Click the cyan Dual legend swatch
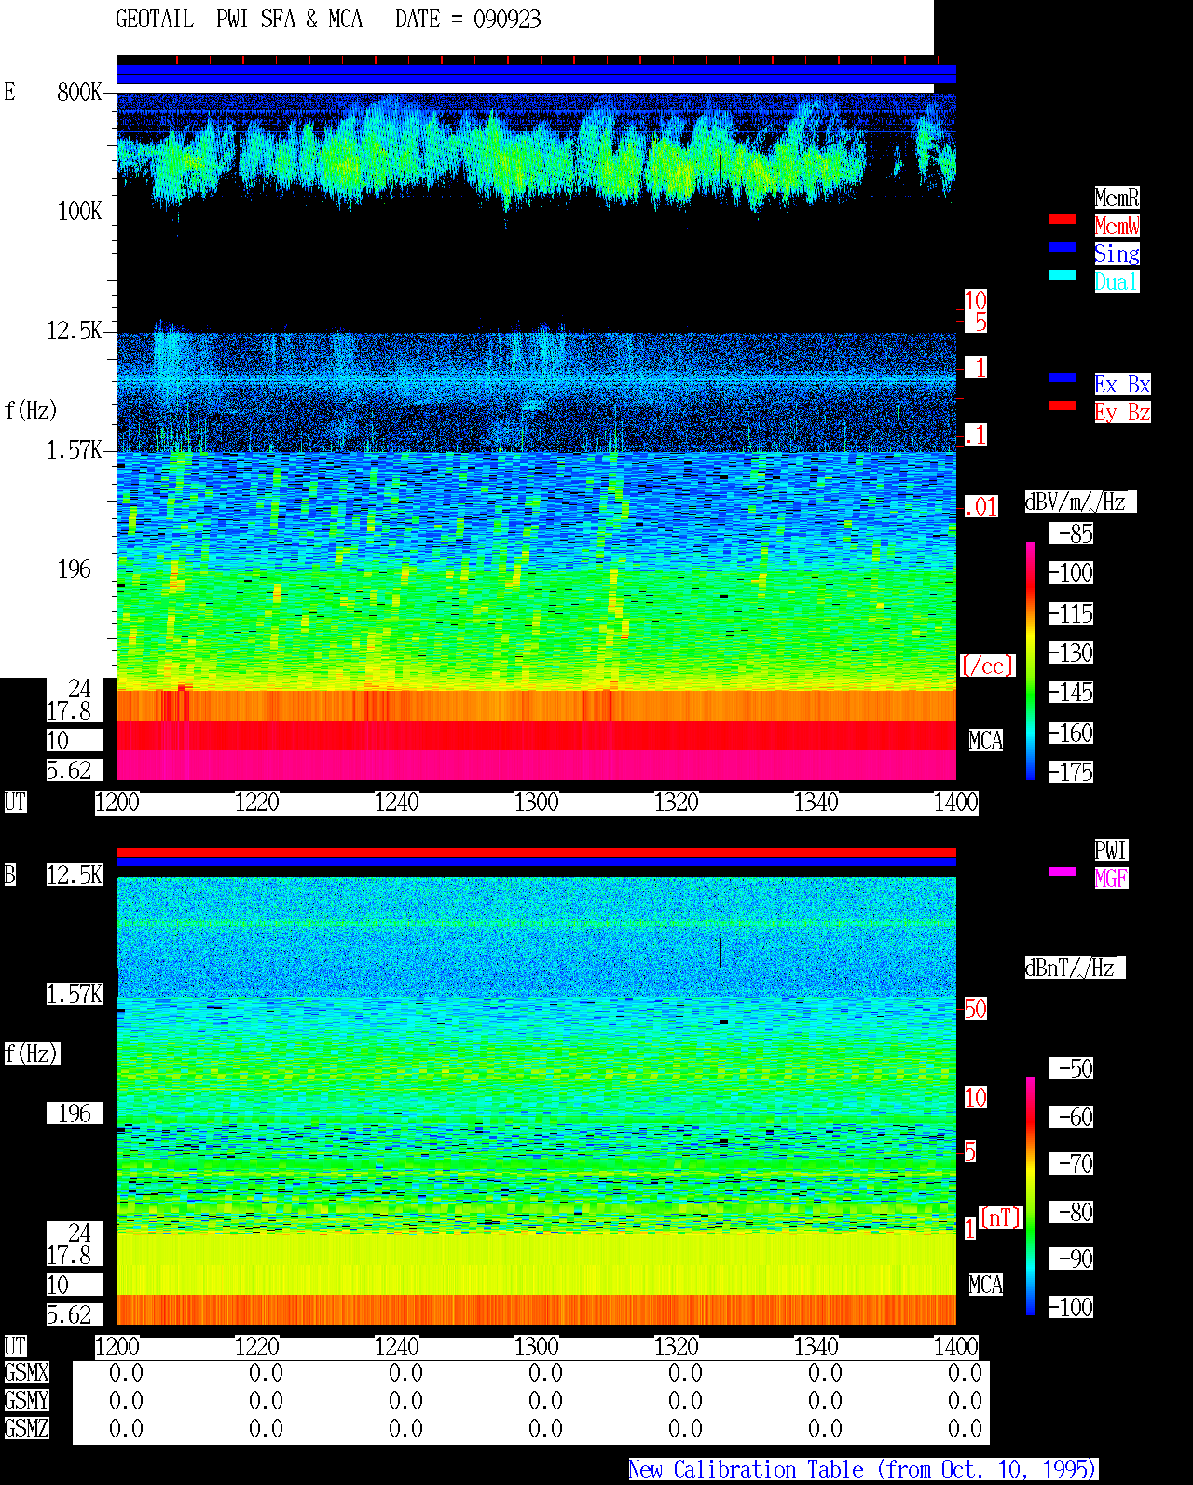 tap(1063, 275)
